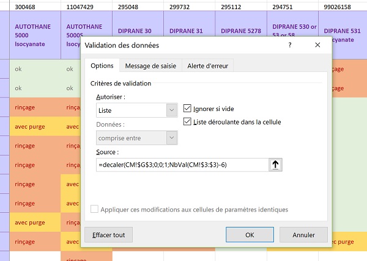Click the range selector arrow beside Source field
Viewport: 367px width, 261px height.
pos(275,165)
